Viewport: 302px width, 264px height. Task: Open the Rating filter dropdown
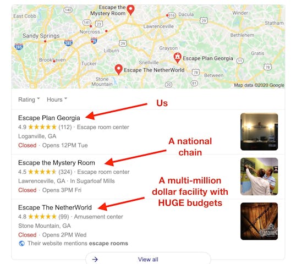tap(29, 100)
